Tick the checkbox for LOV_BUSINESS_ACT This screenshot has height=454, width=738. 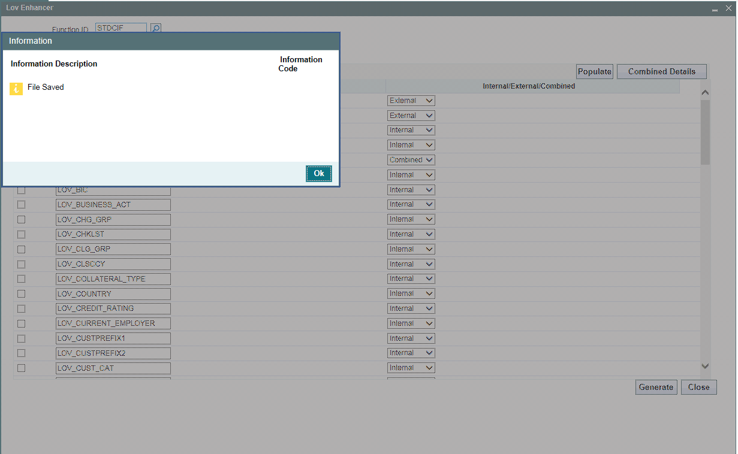(21, 204)
